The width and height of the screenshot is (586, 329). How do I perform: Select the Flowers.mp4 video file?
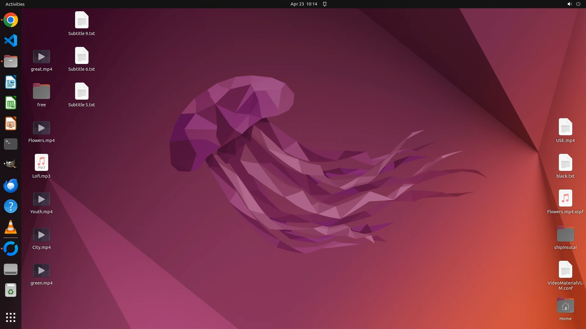[41, 128]
